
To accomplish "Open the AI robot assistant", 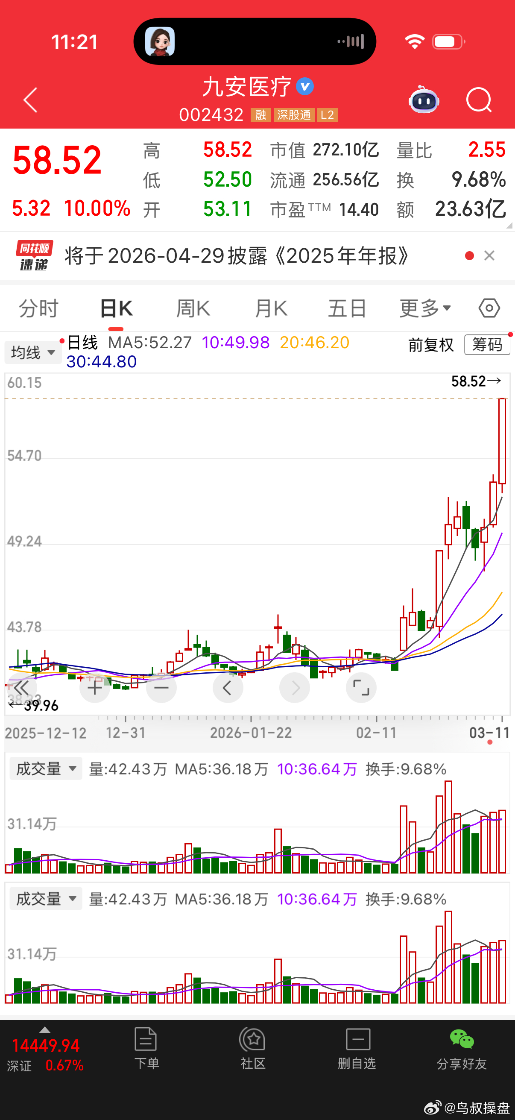I will (424, 100).
